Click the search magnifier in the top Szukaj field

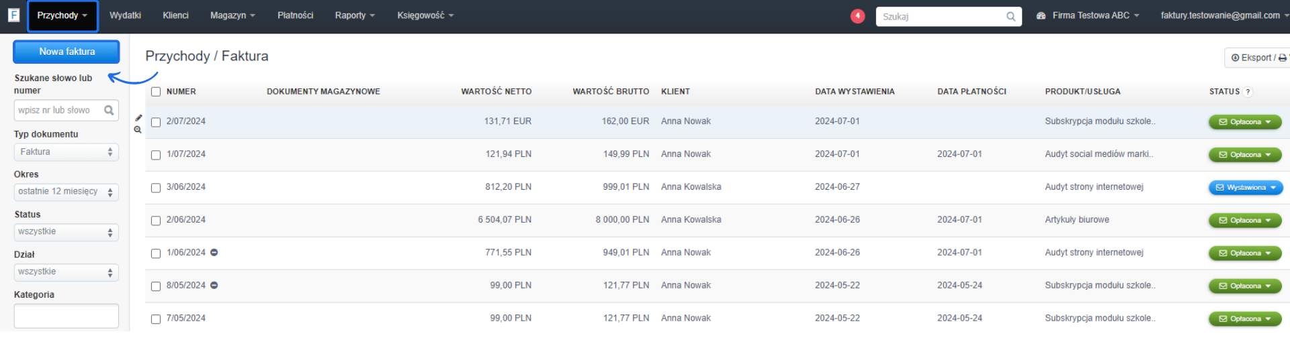point(1010,17)
